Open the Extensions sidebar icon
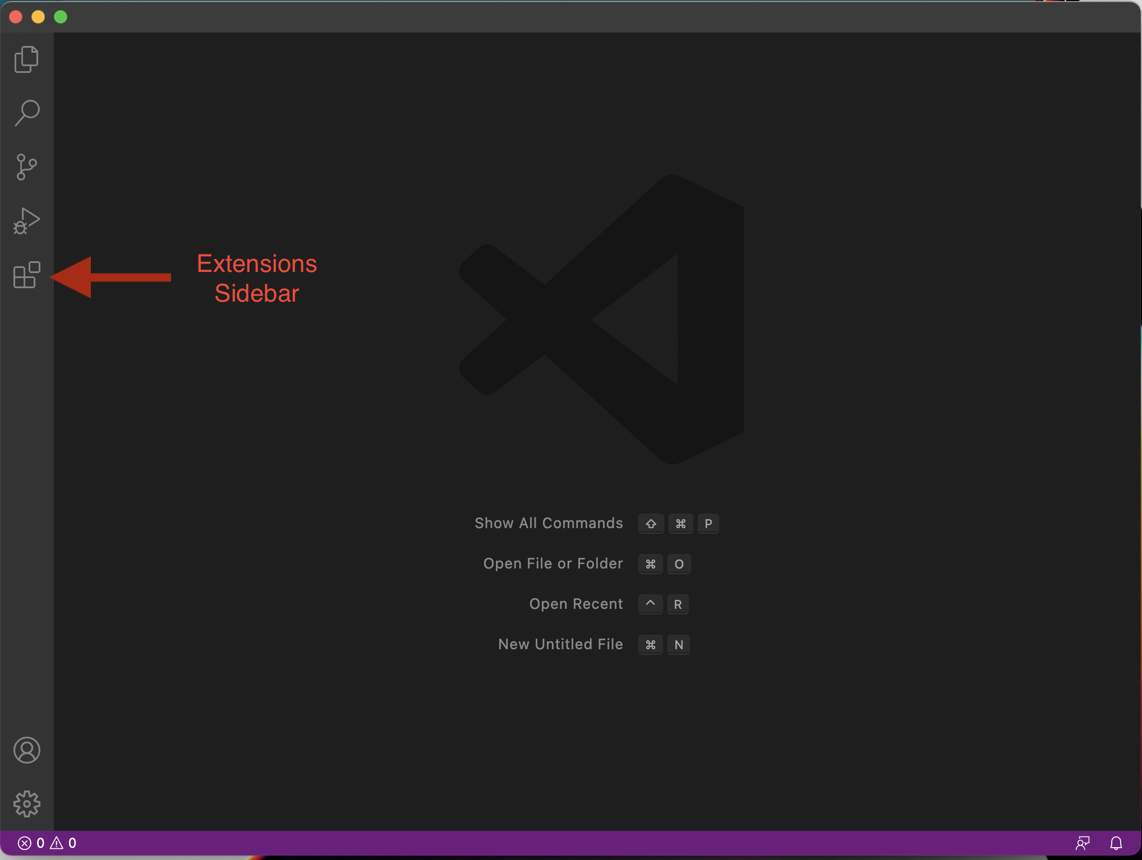The width and height of the screenshot is (1142, 860). tap(26, 275)
